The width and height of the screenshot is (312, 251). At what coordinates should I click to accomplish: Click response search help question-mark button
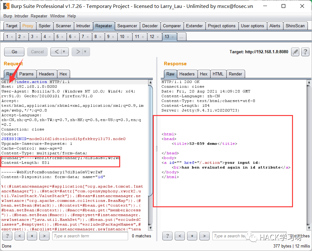(x=167, y=236)
